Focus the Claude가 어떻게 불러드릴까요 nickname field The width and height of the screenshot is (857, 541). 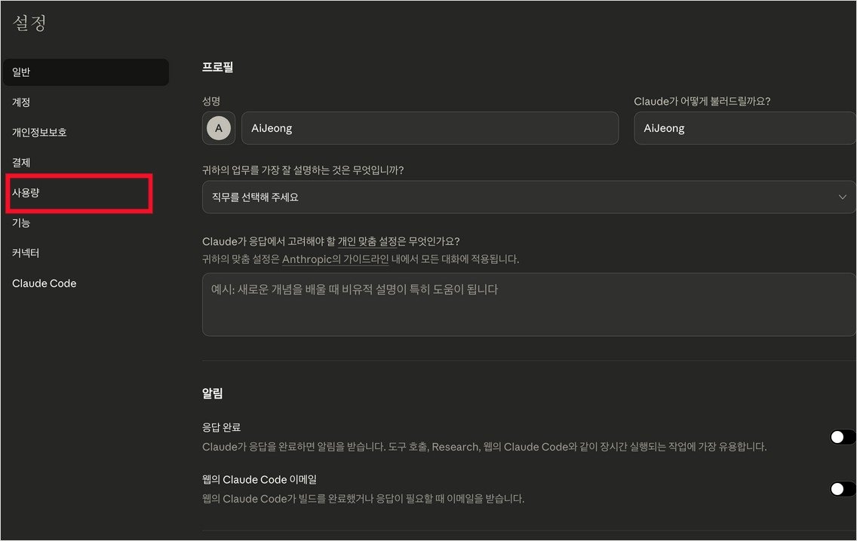pyautogui.click(x=744, y=128)
